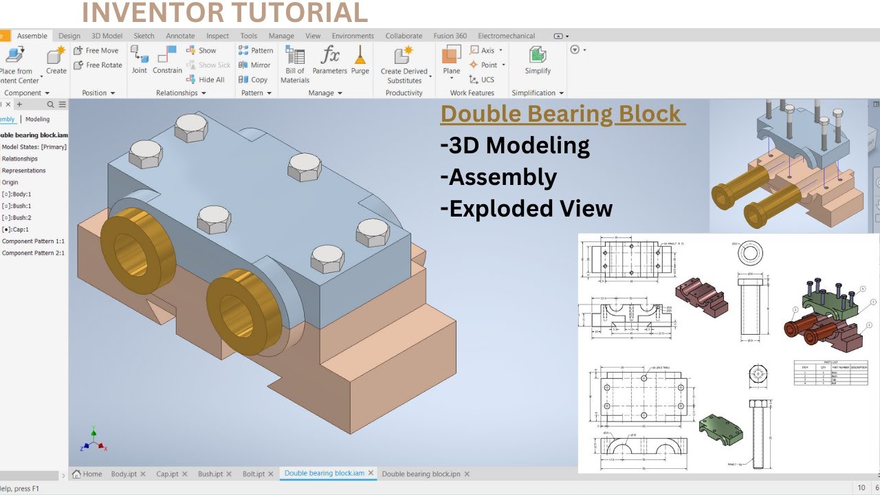Close the Bolt.ipt document tab
Image resolution: width=880 pixels, height=495 pixels.
(271, 474)
